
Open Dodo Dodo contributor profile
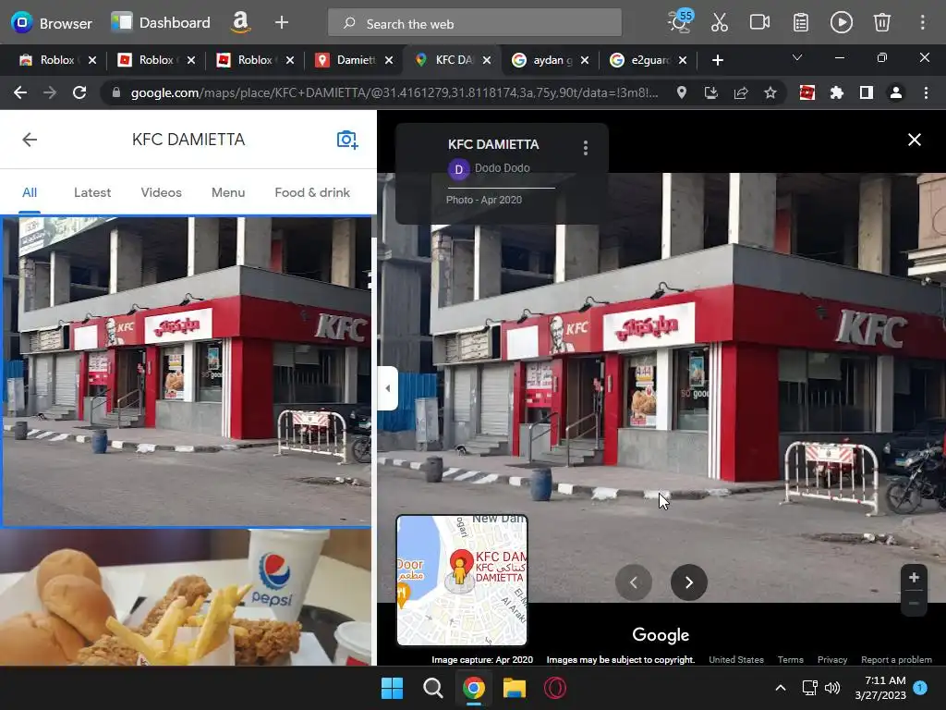490,168
